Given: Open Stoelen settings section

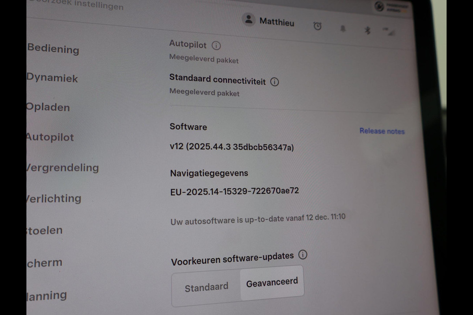Looking at the screenshot, I should [45, 230].
